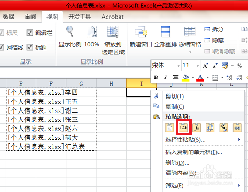
Task: Click the plain Paste clipboard icon
Action: (x=169, y=127)
